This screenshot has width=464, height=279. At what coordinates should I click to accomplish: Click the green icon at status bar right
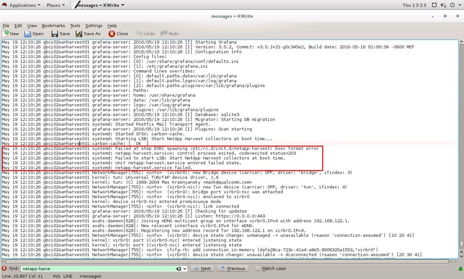(460, 269)
